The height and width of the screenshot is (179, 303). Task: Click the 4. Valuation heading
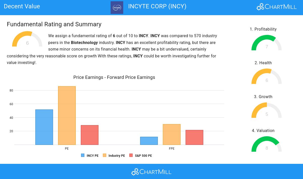(263, 131)
